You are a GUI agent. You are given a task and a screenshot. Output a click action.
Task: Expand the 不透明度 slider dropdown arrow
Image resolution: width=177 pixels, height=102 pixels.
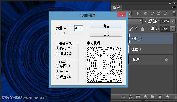(x=173, y=21)
